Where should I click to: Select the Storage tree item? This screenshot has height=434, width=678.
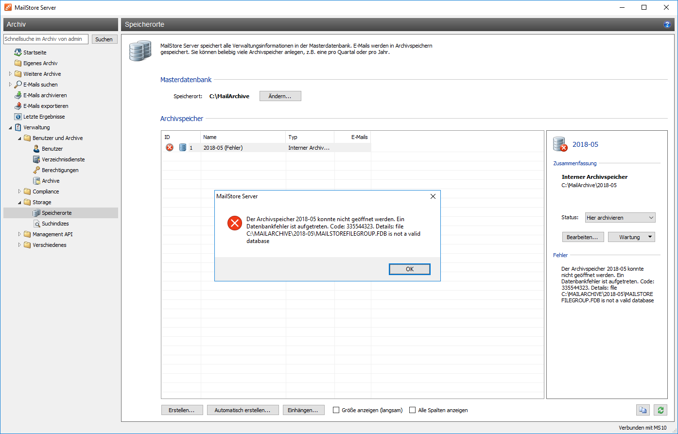tap(42, 202)
